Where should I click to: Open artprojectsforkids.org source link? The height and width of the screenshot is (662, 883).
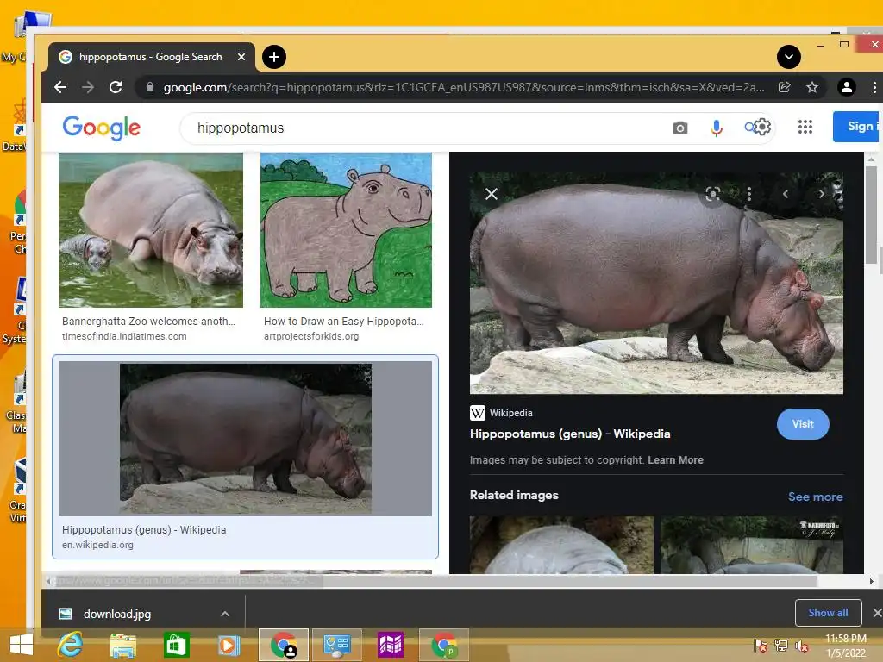tap(310, 336)
